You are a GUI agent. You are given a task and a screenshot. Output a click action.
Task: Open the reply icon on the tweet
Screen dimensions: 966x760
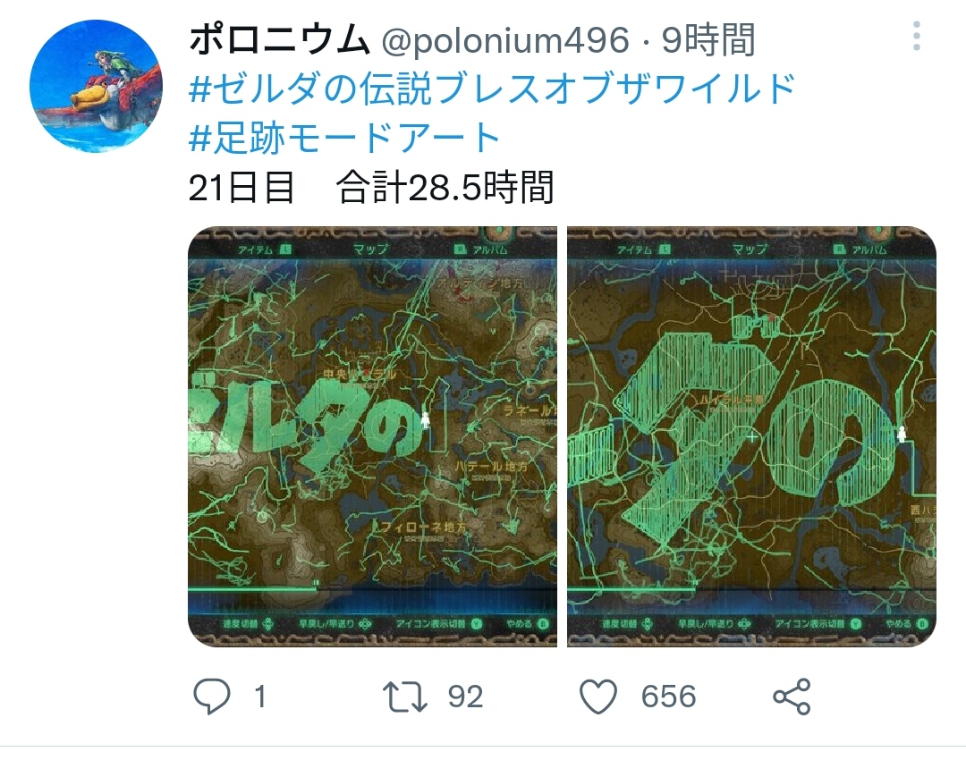pos(212,696)
